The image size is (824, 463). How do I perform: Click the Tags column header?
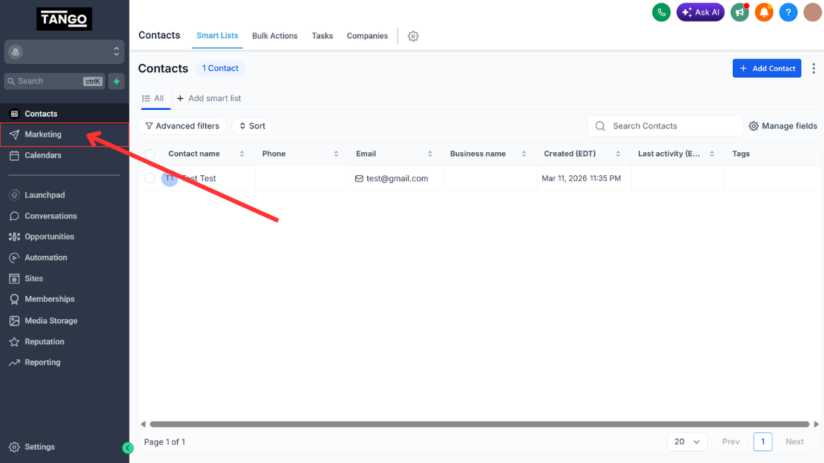pos(741,154)
